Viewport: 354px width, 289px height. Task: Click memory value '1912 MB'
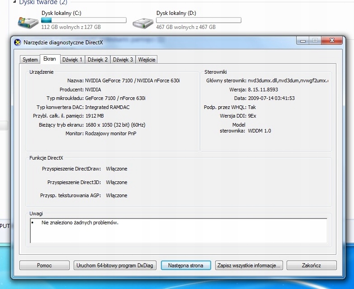pos(94,116)
